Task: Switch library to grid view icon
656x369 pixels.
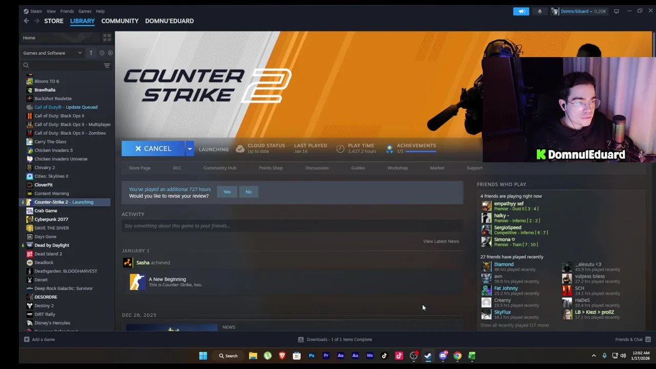Action: (x=107, y=37)
